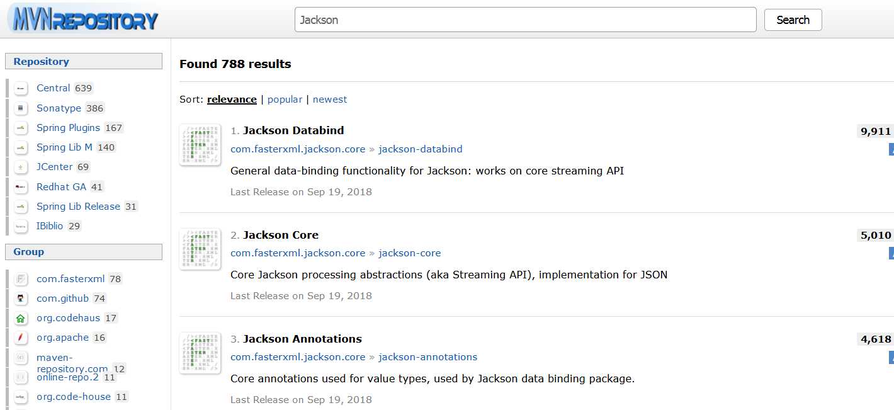The width and height of the screenshot is (894, 410).
Task: Click the Search button
Action: [x=793, y=20]
